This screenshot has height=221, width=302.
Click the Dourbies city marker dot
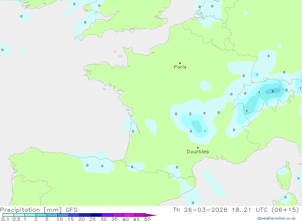point(198,148)
